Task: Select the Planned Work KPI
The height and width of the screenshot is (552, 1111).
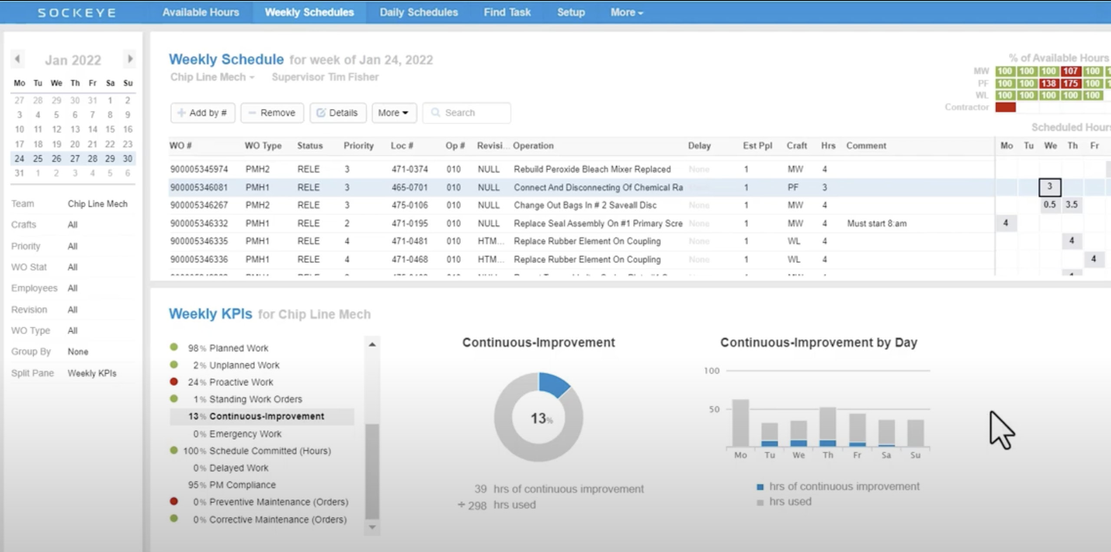Action: (x=238, y=348)
